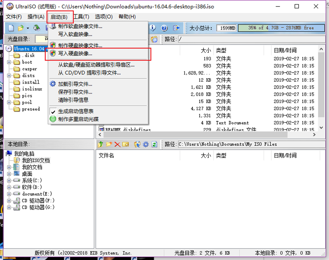Choose 写入软盘映像... menu entry
Viewport: 329px width, 260px height.
(98, 34)
